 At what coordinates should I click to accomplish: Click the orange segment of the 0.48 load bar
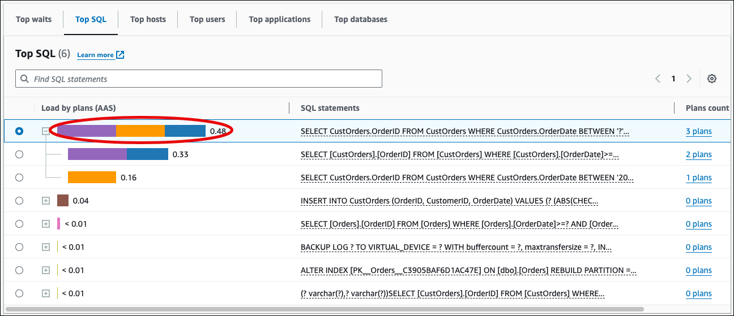click(x=140, y=131)
